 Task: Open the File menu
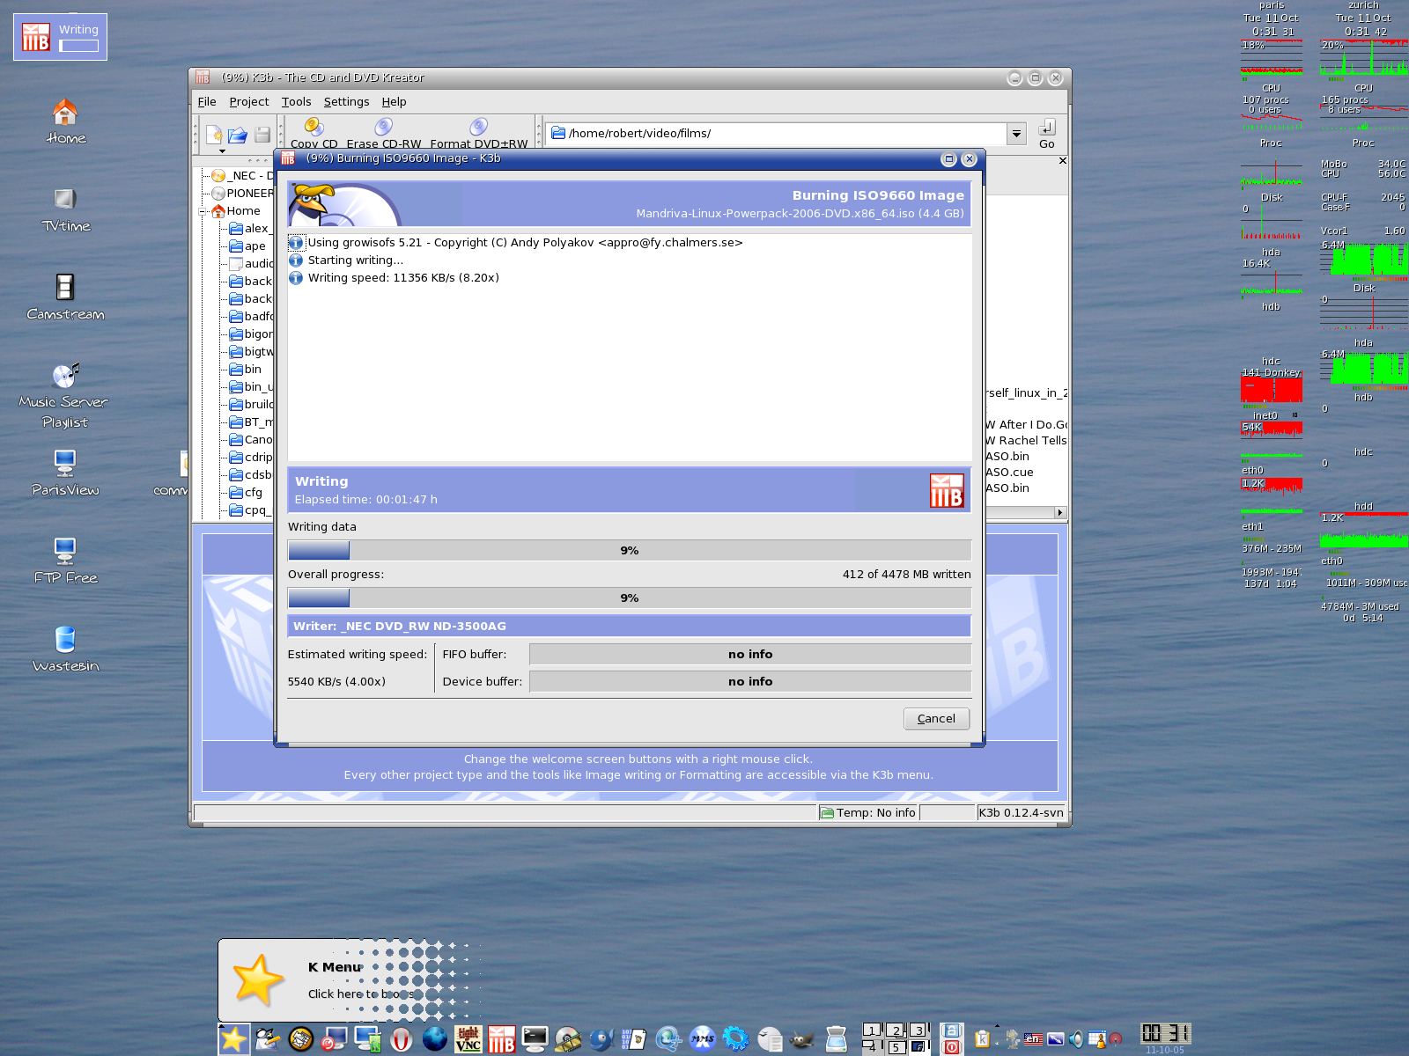click(207, 102)
